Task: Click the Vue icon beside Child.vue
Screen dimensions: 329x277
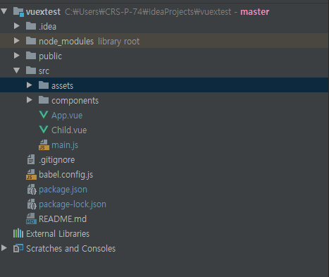Action: pyautogui.click(x=44, y=130)
